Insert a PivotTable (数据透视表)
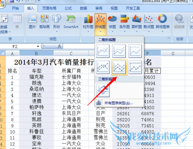This screenshot has height=149, width=193. click(x=5, y=24)
